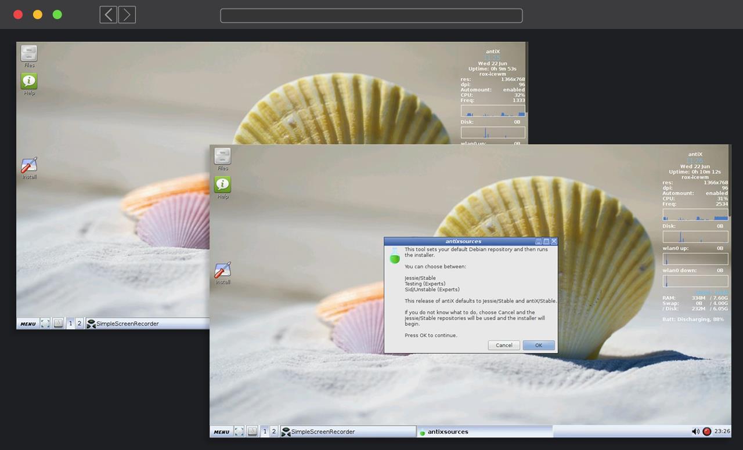743x450 pixels.
Task: Click Help icon on the back screenshot
Action: pos(29,82)
